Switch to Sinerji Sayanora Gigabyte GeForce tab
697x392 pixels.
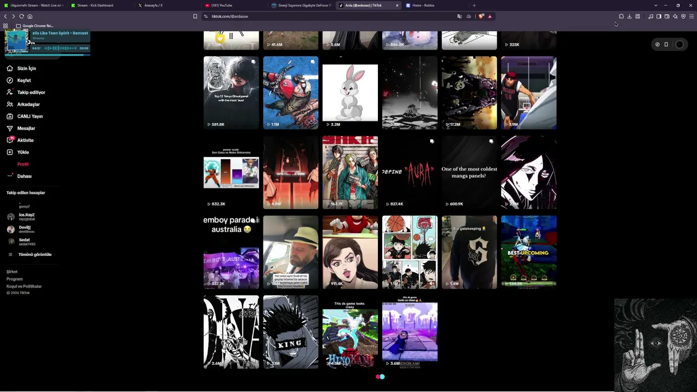coord(301,5)
